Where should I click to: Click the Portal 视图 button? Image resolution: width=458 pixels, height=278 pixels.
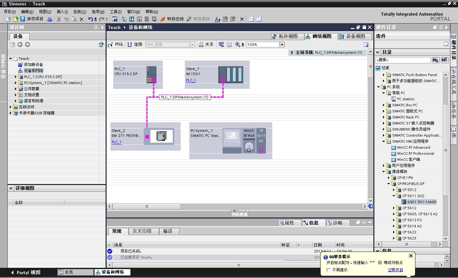(26, 273)
